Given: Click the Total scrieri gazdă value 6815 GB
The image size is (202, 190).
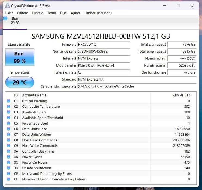Looking at the screenshot, I should coord(182,51).
